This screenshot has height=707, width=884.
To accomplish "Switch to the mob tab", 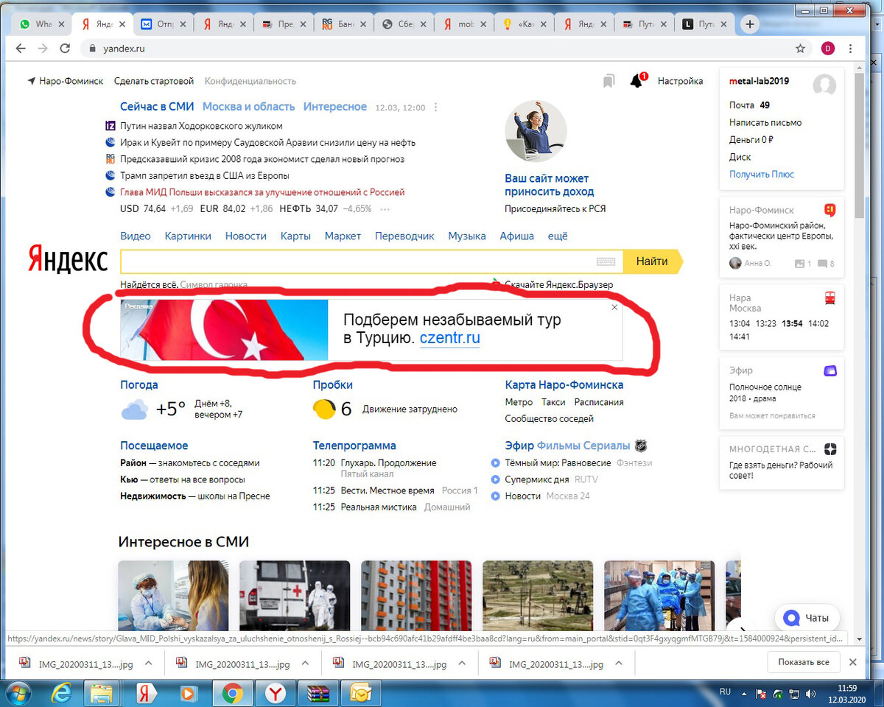I will 464,24.
